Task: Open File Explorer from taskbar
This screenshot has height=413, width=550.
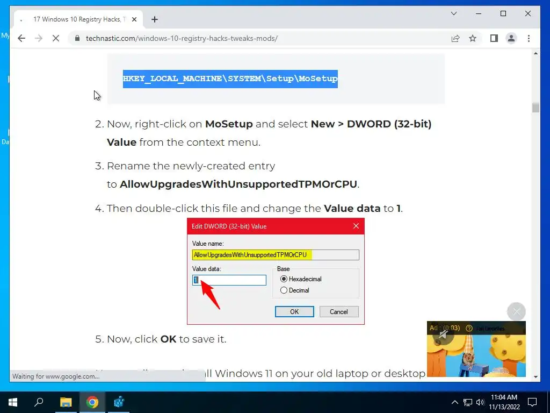Action: 66,402
